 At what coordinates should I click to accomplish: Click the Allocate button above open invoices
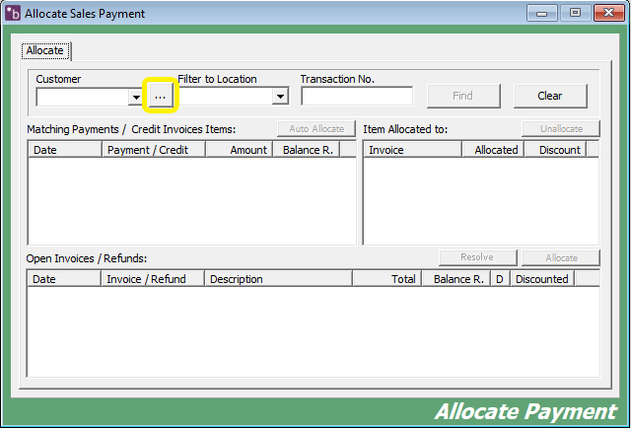561,258
